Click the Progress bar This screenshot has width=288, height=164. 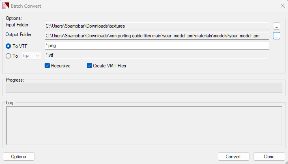pos(144,88)
